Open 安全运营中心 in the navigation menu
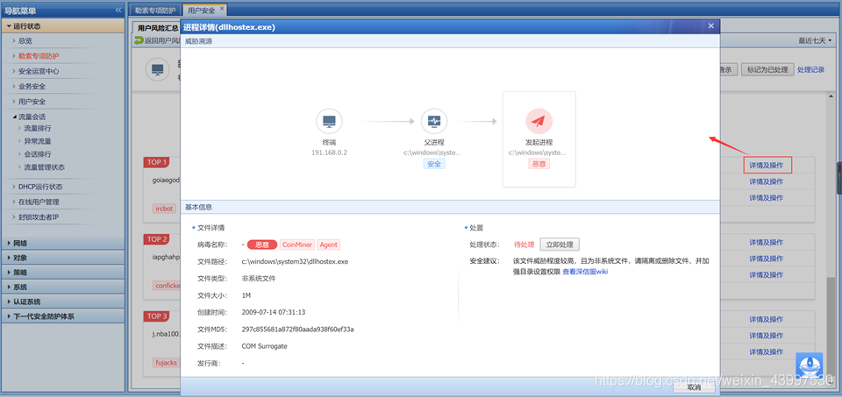The width and height of the screenshot is (842, 397). point(39,71)
